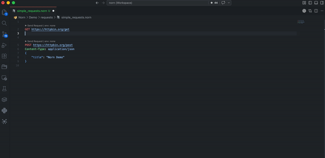Go back with the left arrow
This screenshot has height=158, width=325.
97,3
